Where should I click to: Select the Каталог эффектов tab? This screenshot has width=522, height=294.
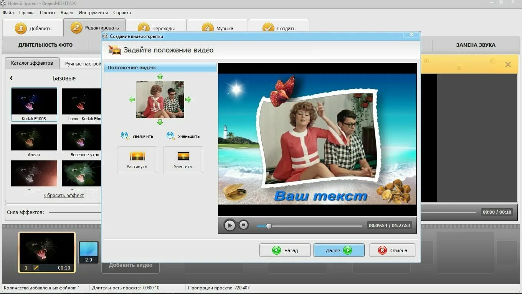click(32, 63)
